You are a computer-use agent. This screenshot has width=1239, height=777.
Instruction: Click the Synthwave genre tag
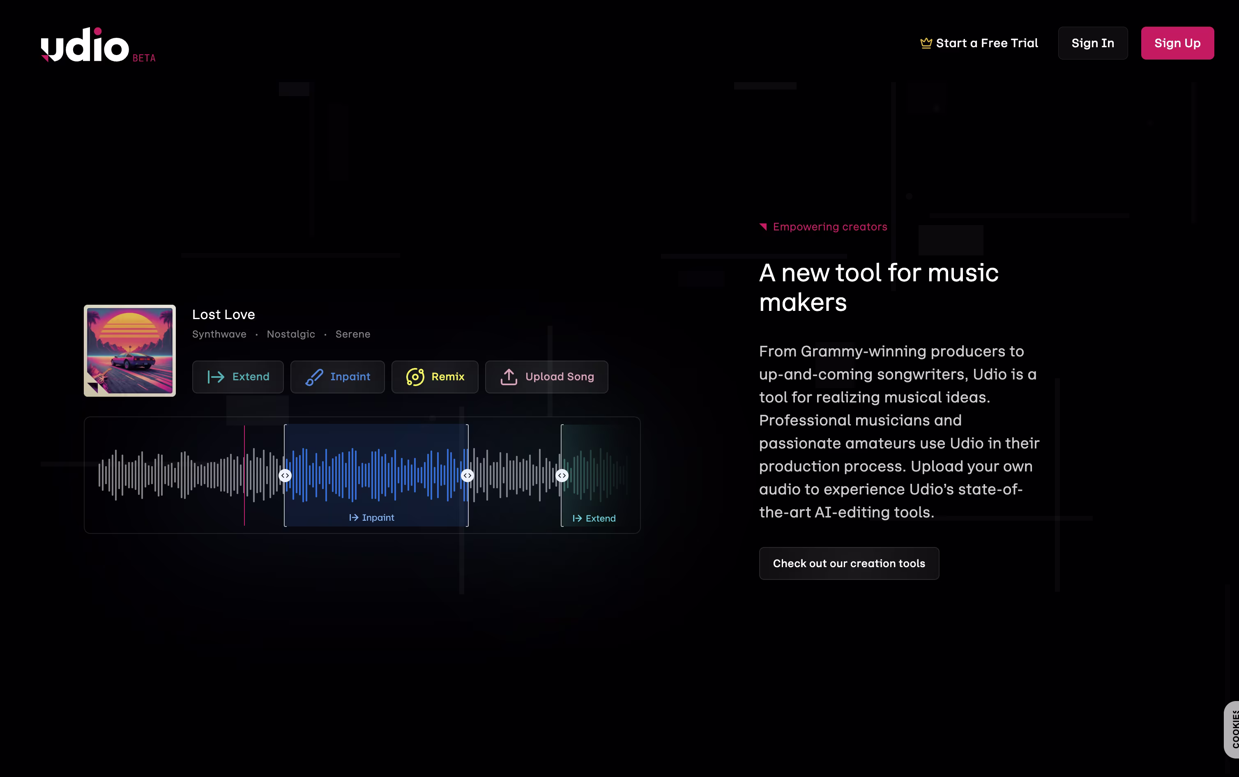pos(219,334)
